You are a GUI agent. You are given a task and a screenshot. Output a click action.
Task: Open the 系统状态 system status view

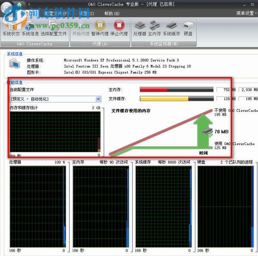tap(11, 29)
